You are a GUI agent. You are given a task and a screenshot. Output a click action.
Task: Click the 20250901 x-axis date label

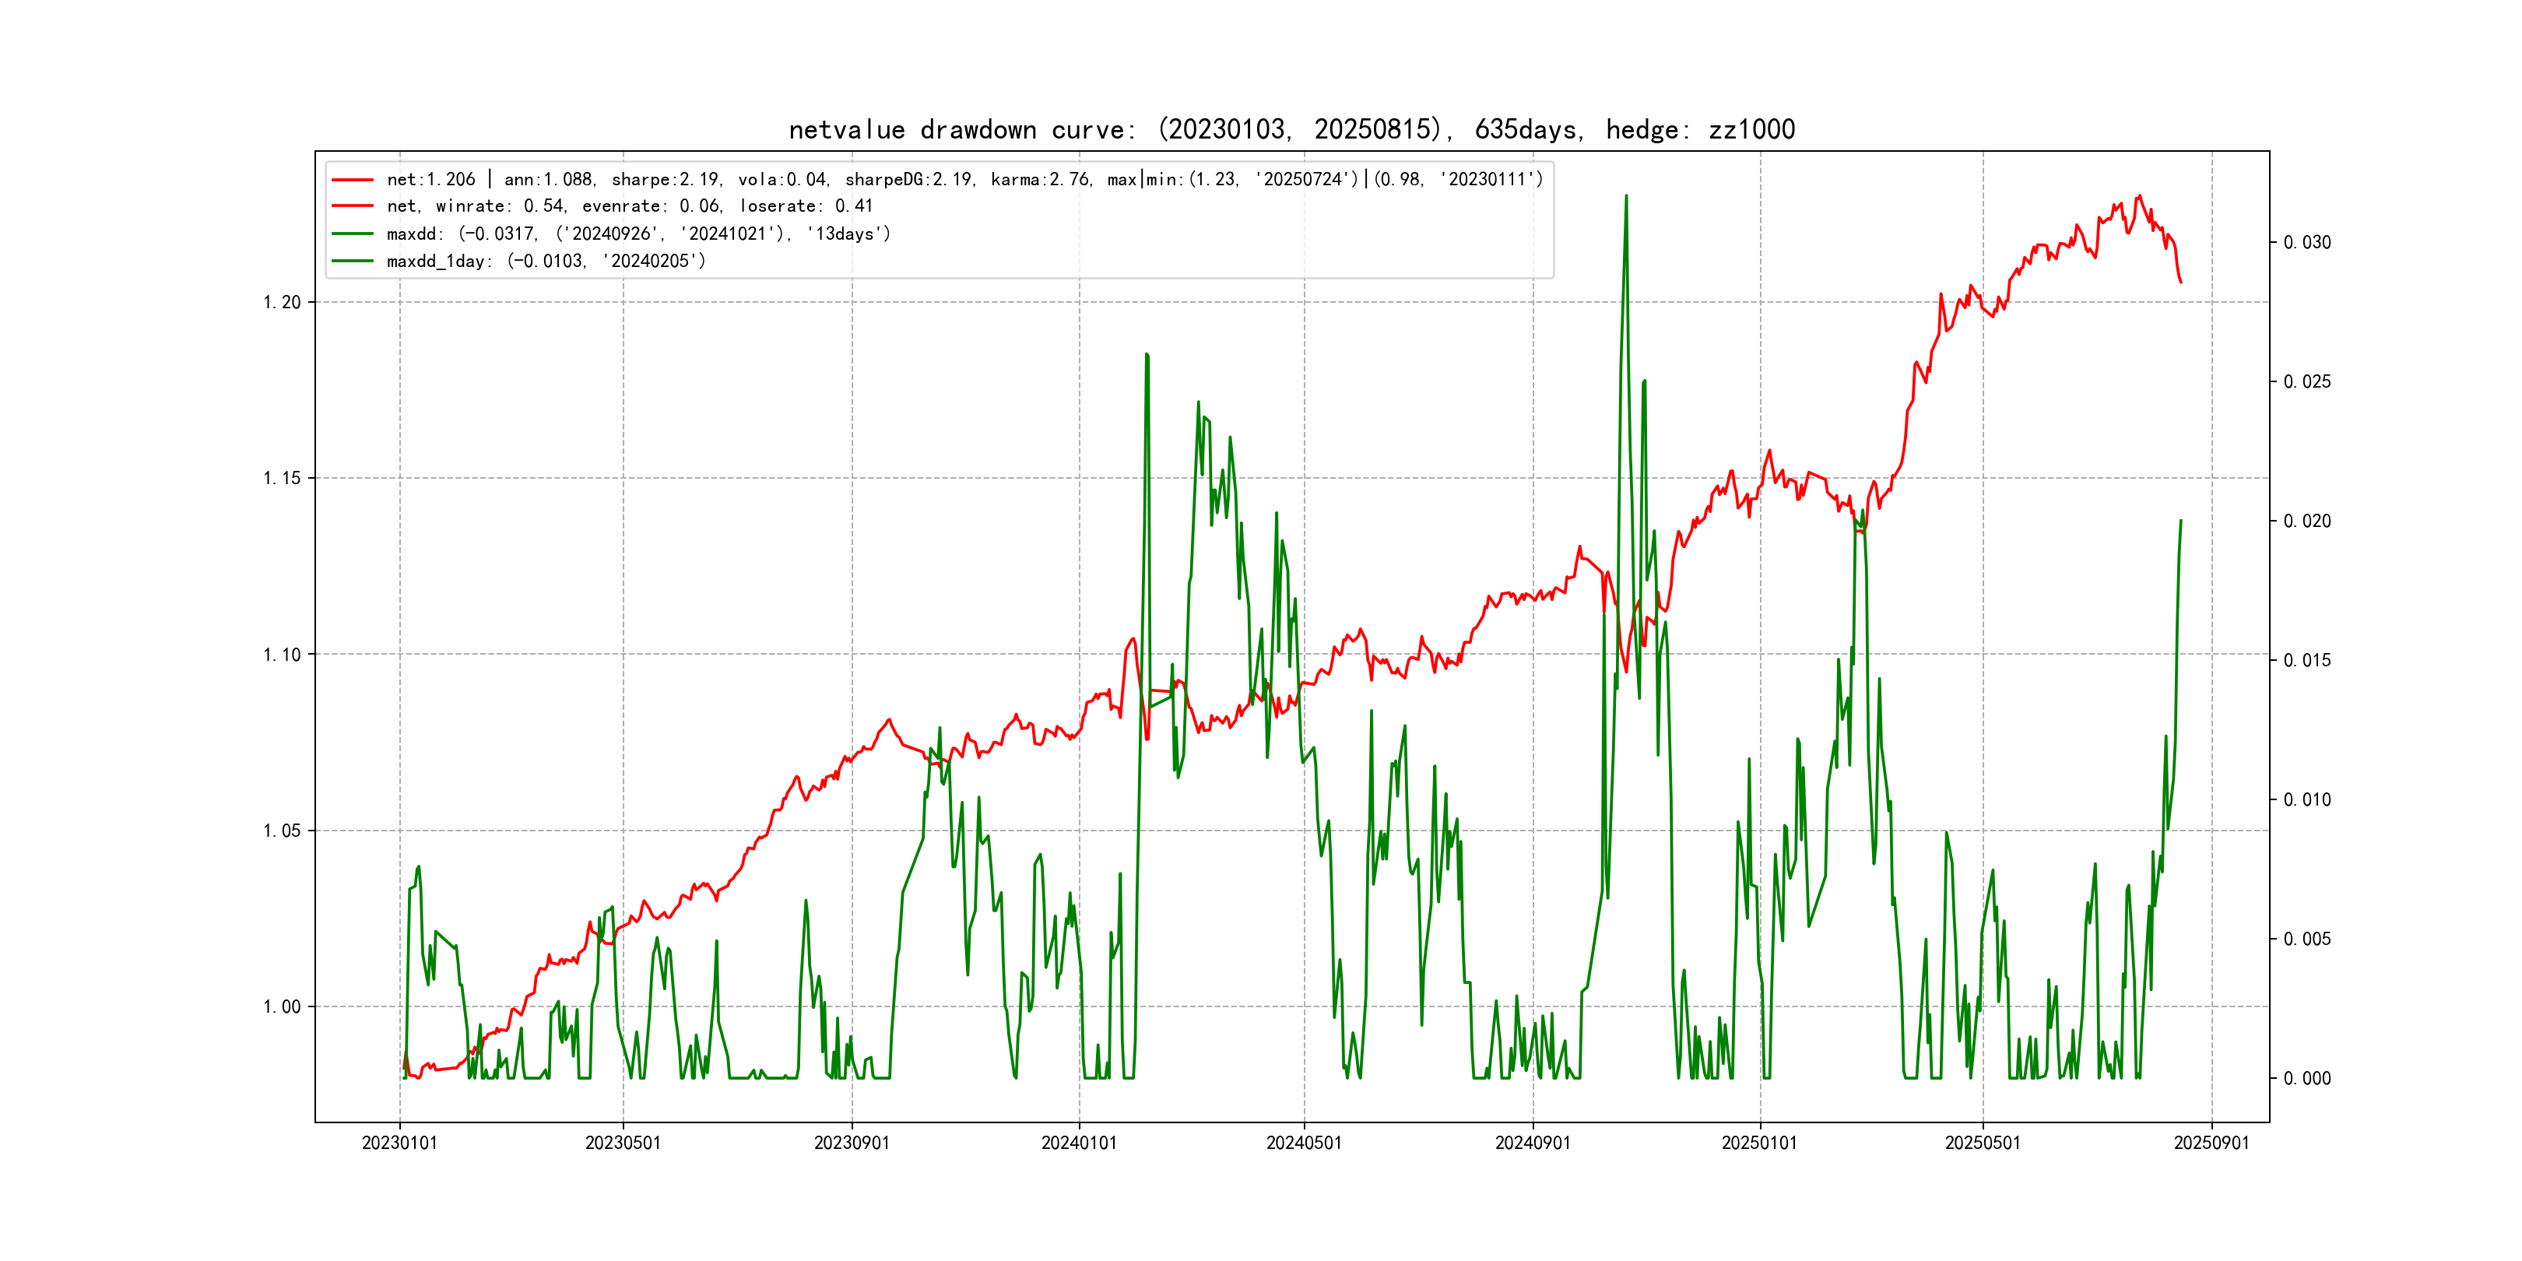click(x=2211, y=1143)
